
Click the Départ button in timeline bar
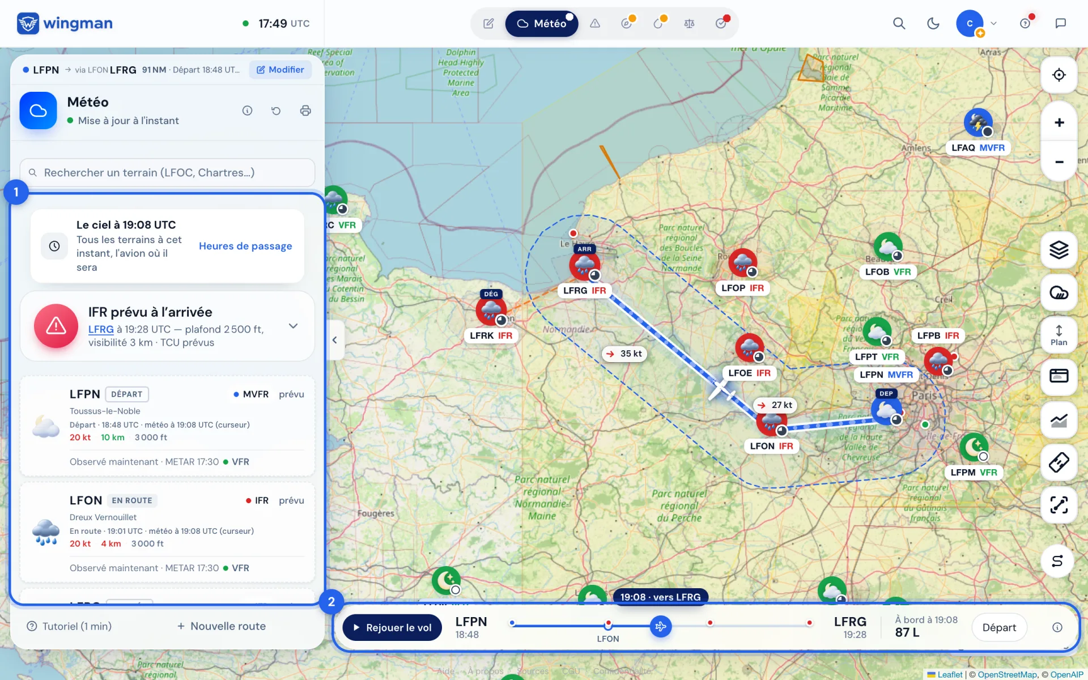click(x=999, y=627)
